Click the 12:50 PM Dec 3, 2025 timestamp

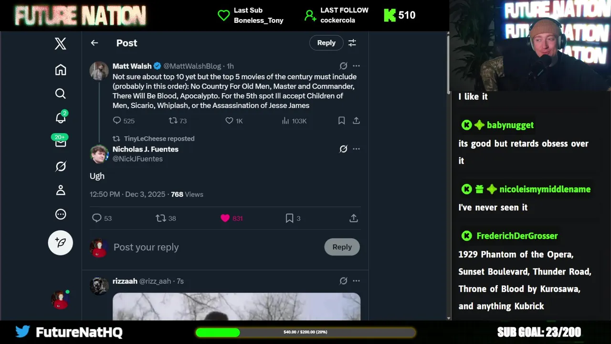[127, 194]
